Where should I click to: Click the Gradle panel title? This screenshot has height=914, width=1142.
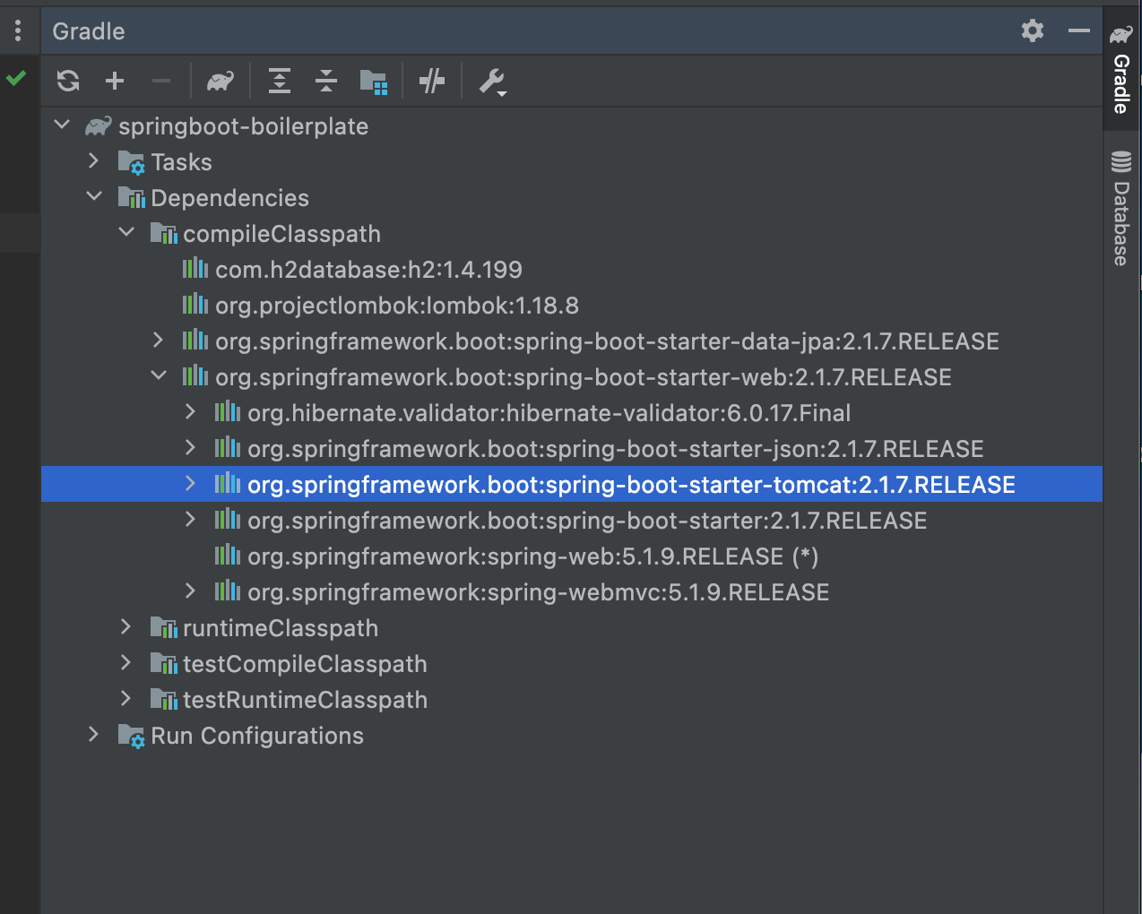click(89, 31)
